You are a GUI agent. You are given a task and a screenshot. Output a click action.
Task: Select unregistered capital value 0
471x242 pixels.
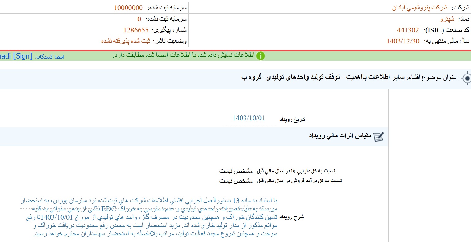point(139,19)
